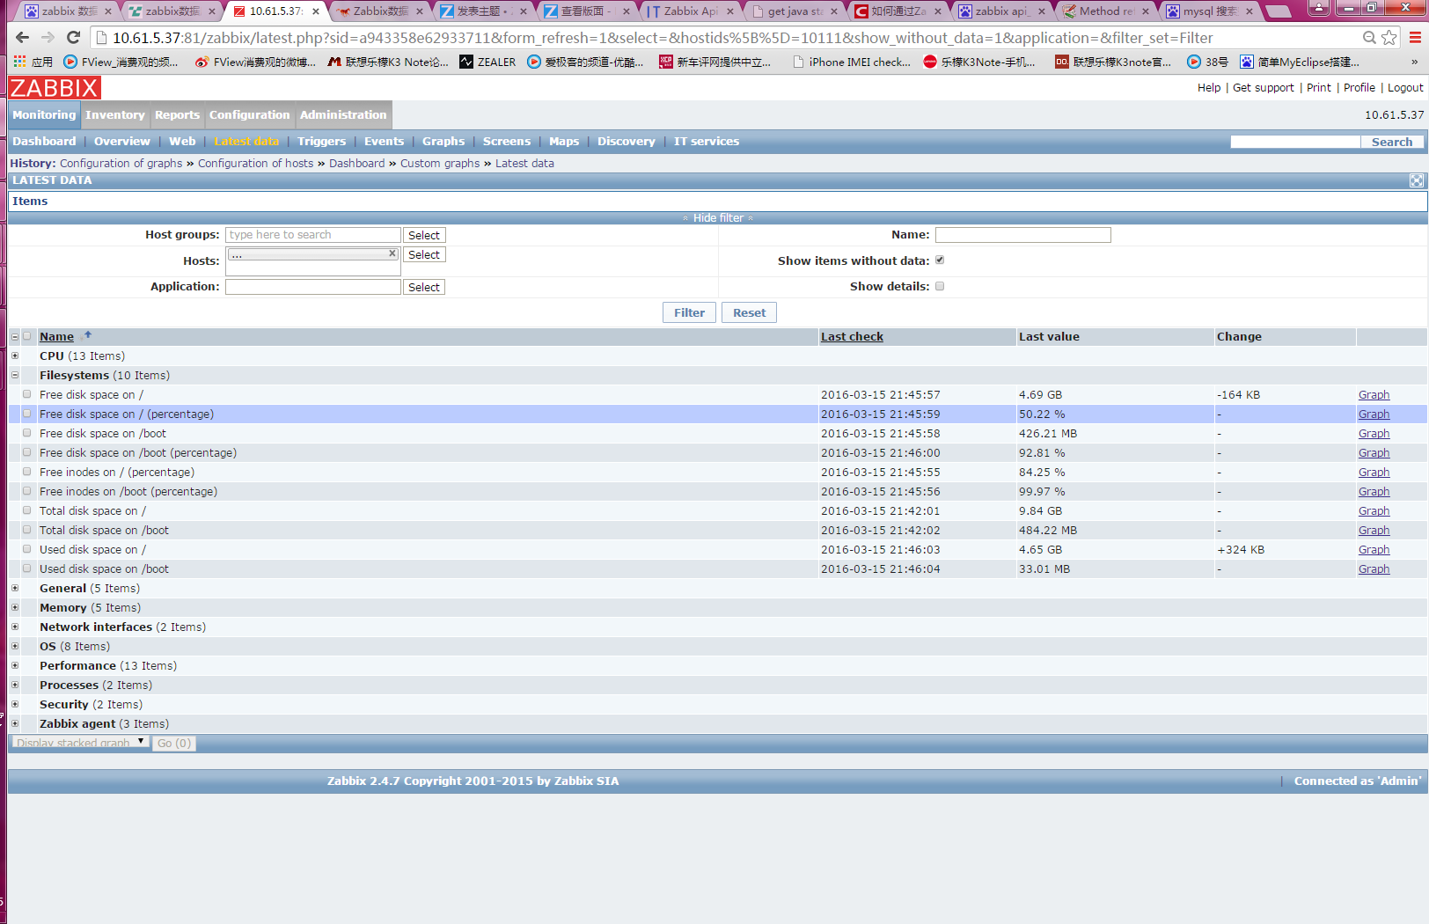Collapse all groups toggle in table header
The height and width of the screenshot is (924, 1429).
pos(15,336)
